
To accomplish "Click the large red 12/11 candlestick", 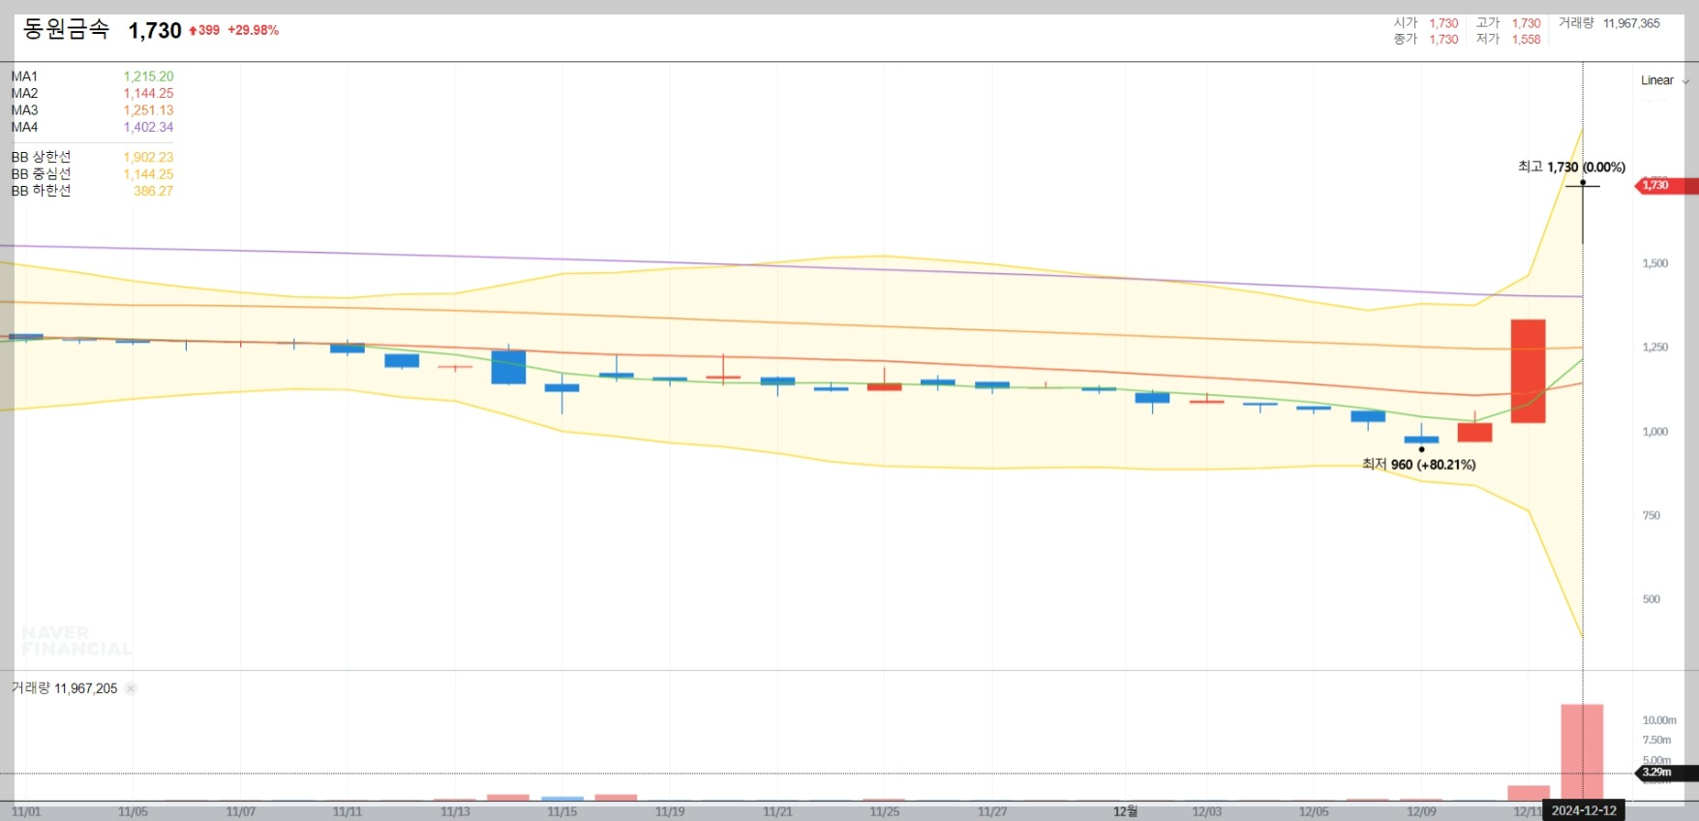I will click(1528, 371).
